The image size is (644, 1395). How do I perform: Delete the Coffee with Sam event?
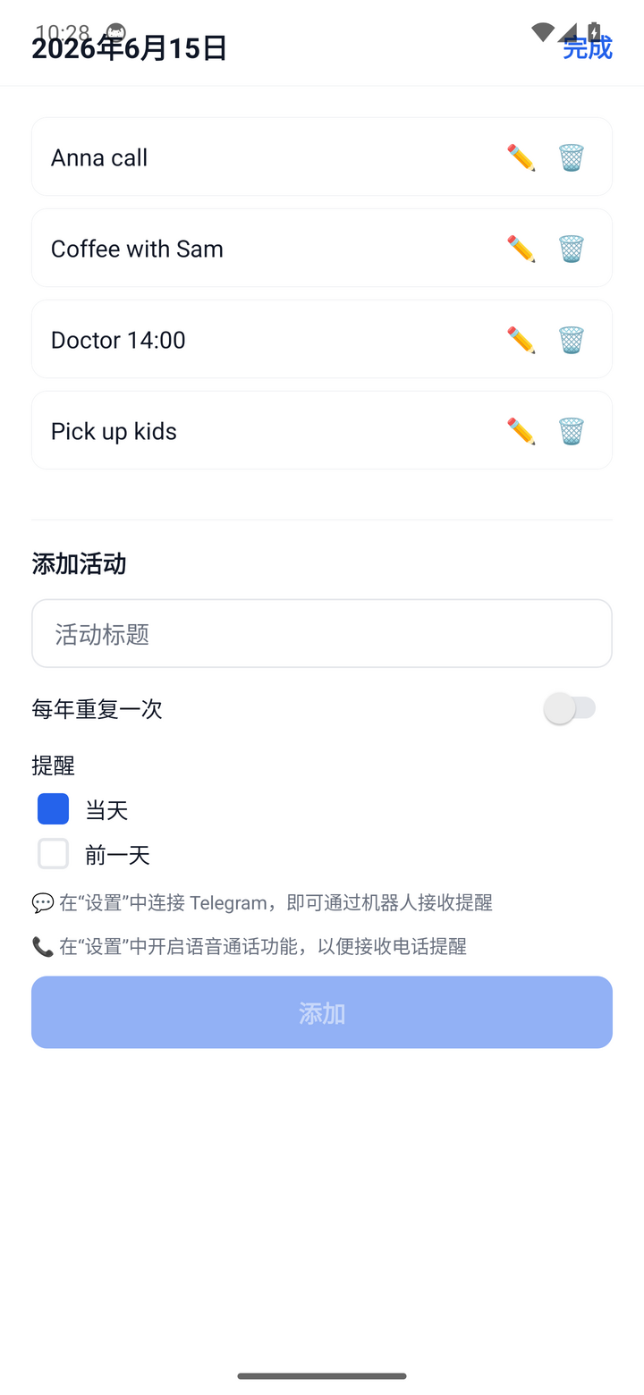pyautogui.click(x=572, y=249)
